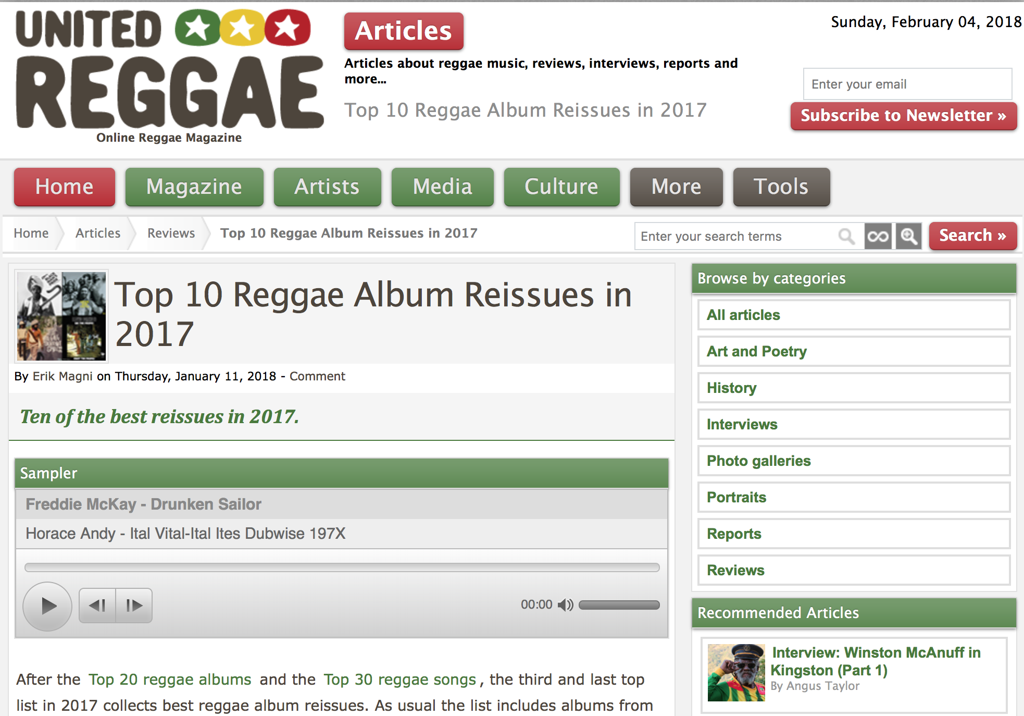Open the More menu
This screenshot has width=1024, height=716.
click(677, 187)
